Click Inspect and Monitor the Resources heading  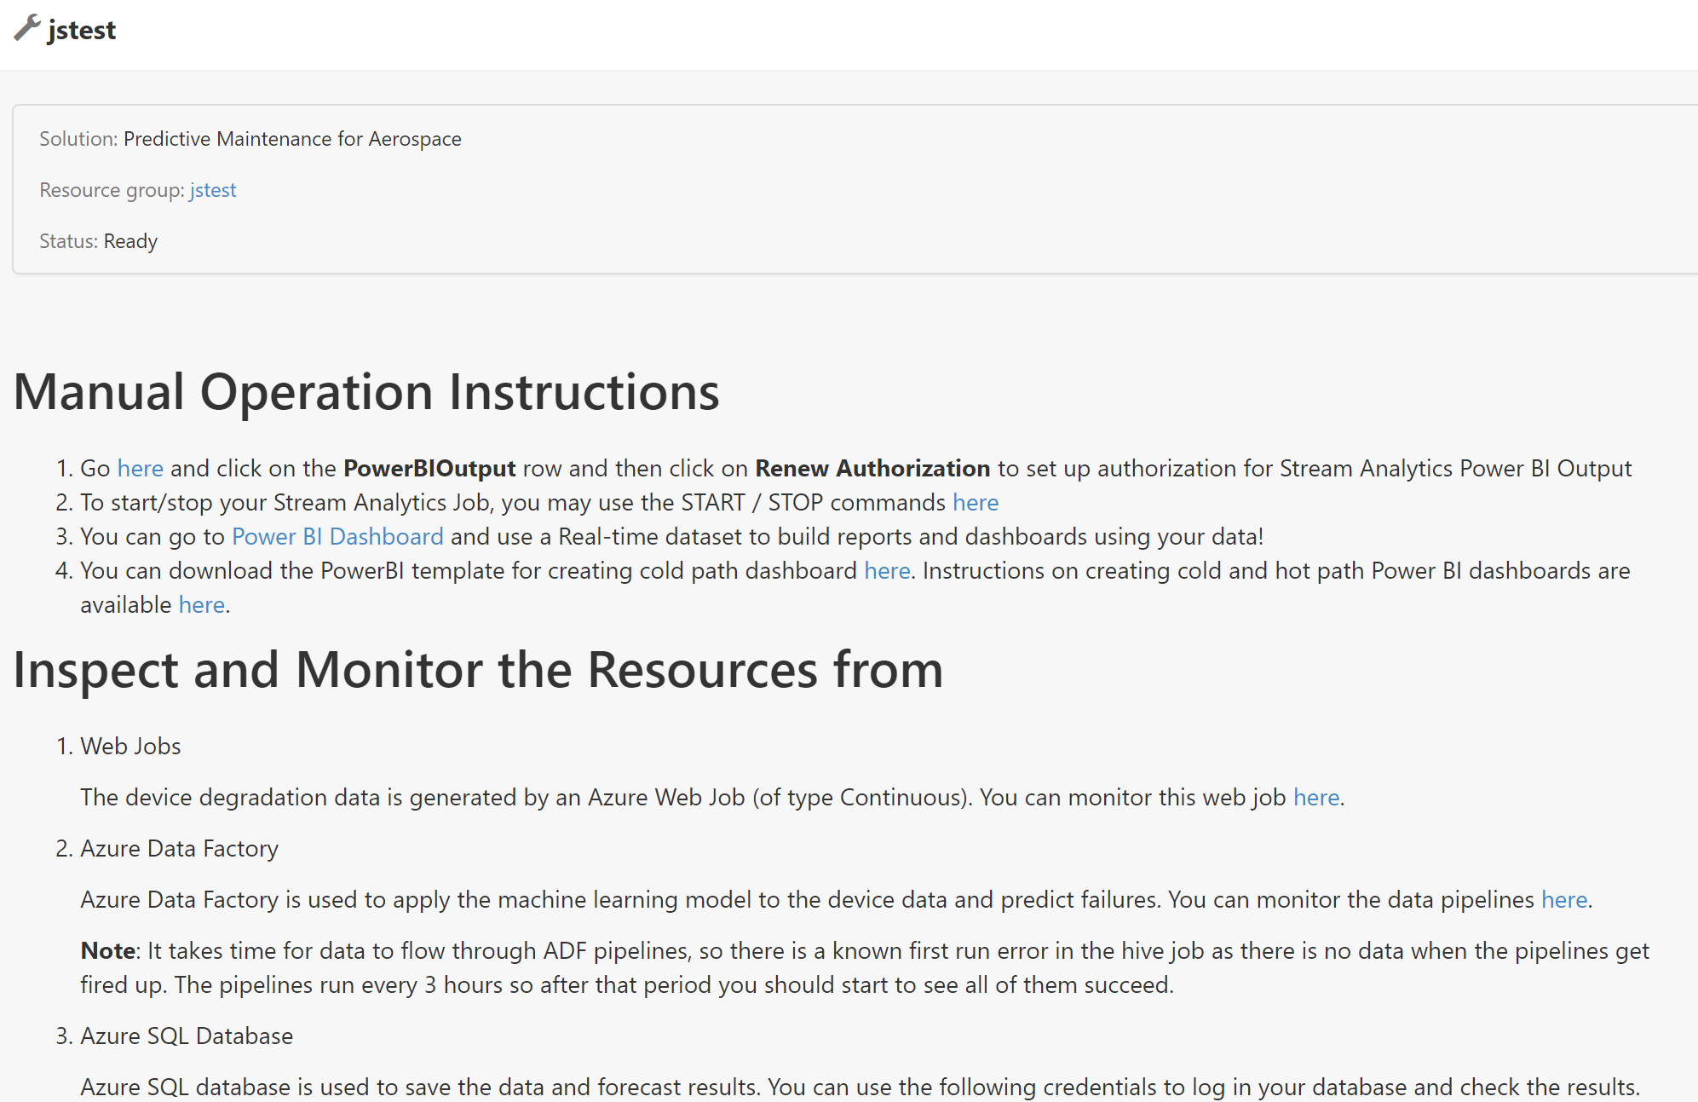[x=478, y=670]
